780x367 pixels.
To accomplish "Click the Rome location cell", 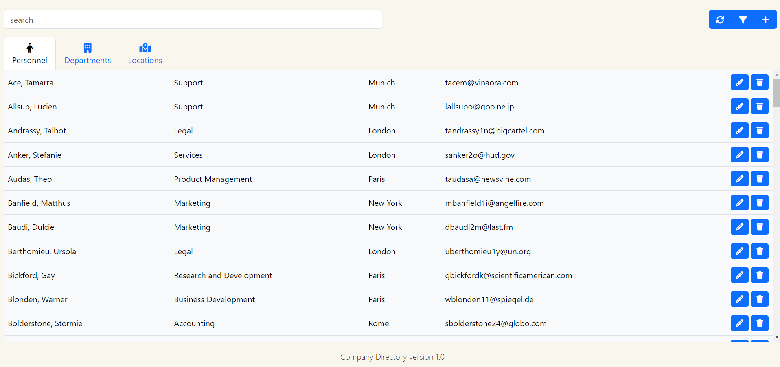I will 379,323.
